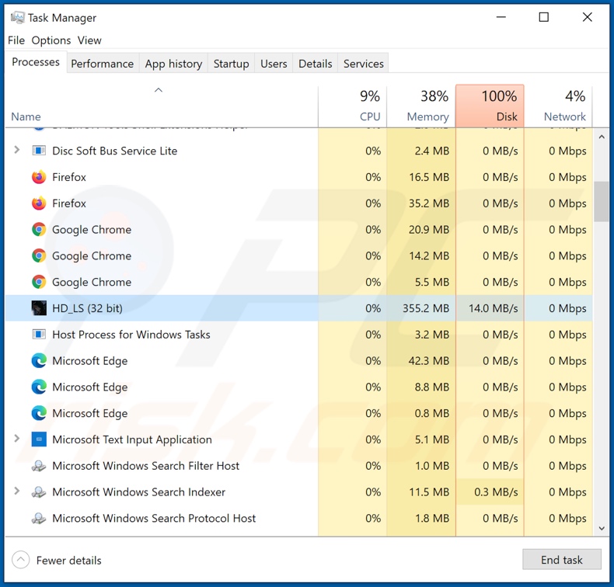Click the vertical scrollbar thumb

point(601,201)
